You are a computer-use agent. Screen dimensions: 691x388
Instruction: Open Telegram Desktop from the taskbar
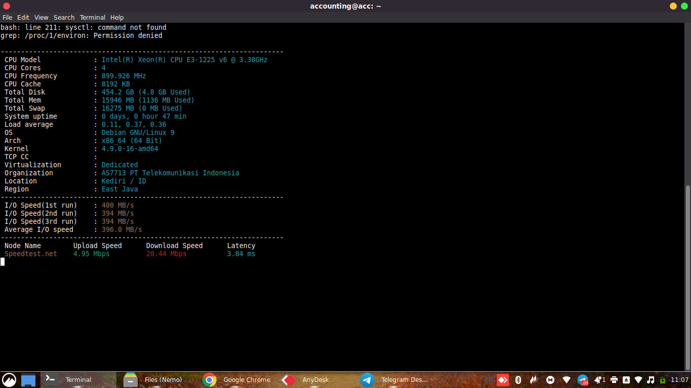pyautogui.click(x=395, y=380)
